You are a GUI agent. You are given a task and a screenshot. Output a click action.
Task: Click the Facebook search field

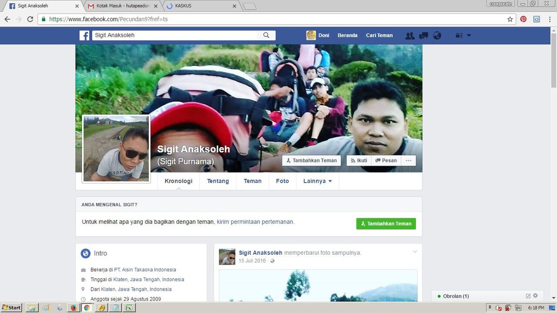point(174,35)
